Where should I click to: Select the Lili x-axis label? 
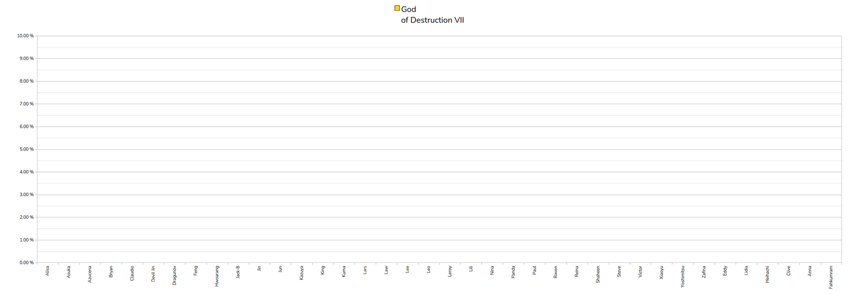[x=470, y=269]
